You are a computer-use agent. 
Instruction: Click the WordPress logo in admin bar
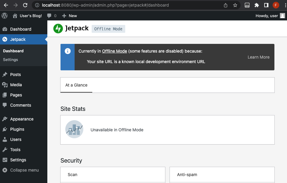coord(4,16)
